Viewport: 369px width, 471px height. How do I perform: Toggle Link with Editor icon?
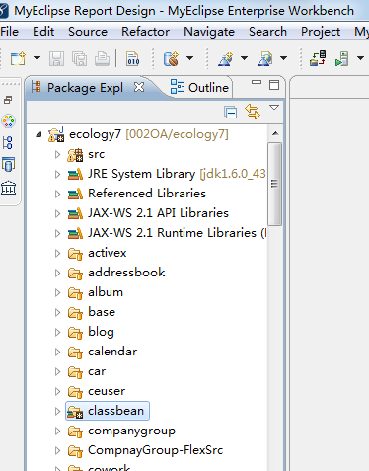[253, 112]
